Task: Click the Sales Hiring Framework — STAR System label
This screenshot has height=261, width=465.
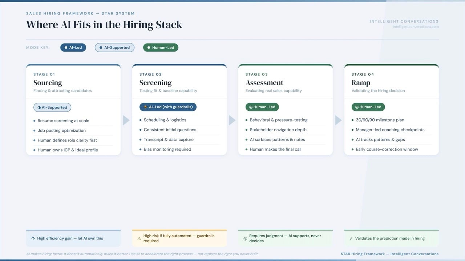Action: click(80, 13)
